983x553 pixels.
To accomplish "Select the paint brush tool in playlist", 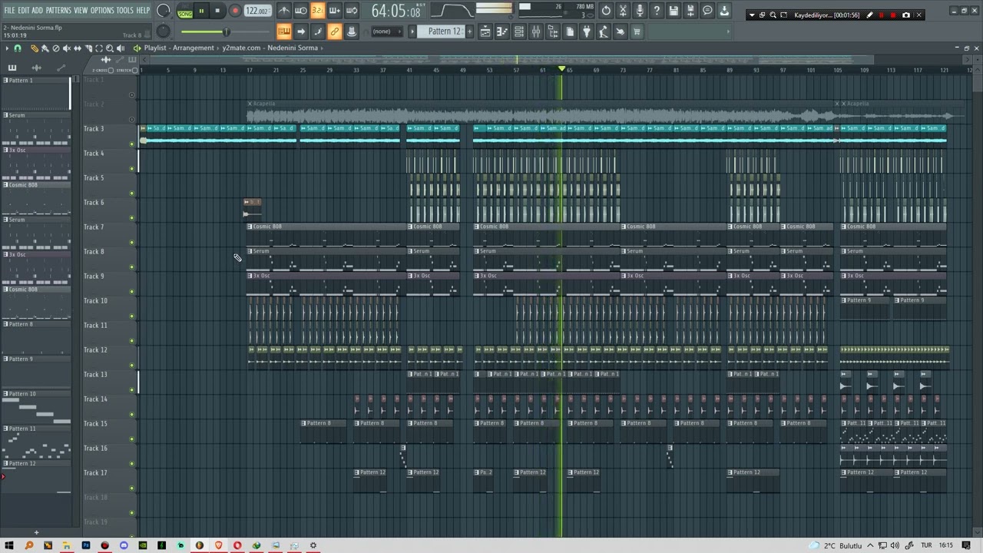I will (45, 48).
